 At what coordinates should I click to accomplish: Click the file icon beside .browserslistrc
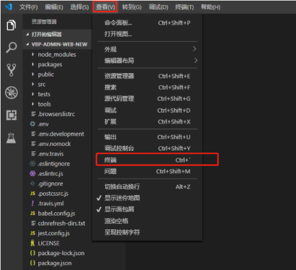tap(33, 114)
